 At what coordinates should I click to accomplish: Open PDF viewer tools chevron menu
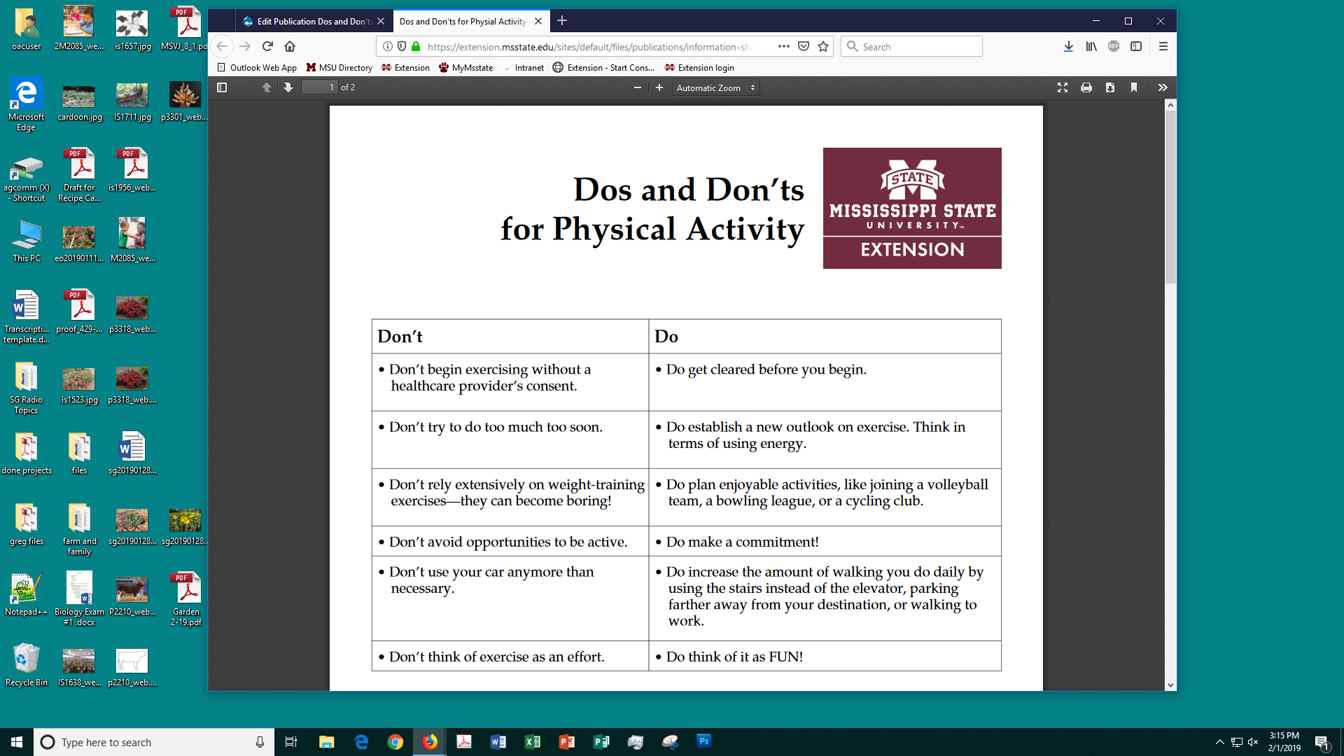(x=1163, y=87)
